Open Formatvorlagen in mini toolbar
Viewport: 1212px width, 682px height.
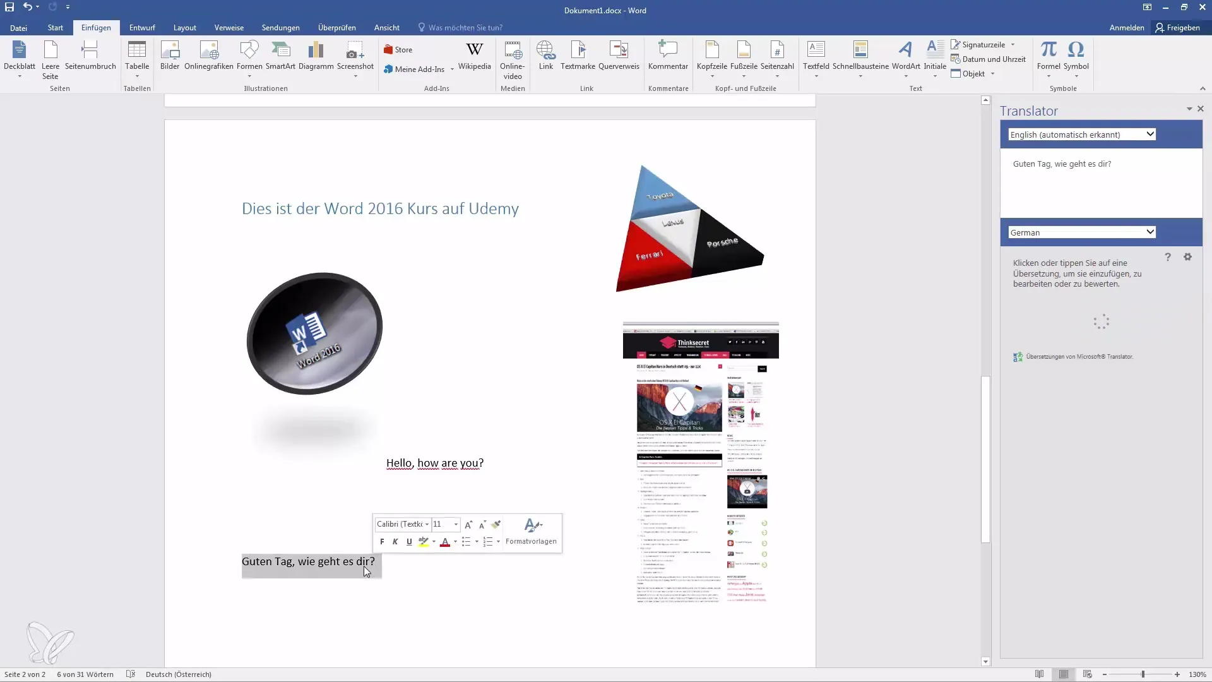[531, 532]
